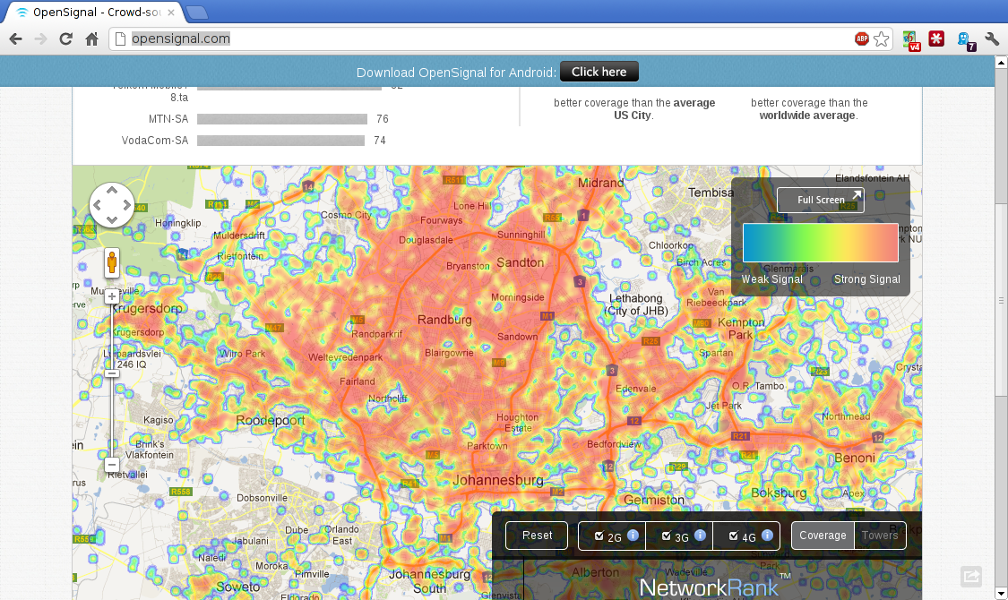Click the Randburg label on the map
Image resolution: width=1008 pixels, height=600 pixels.
pyautogui.click(x=444, y=320)
